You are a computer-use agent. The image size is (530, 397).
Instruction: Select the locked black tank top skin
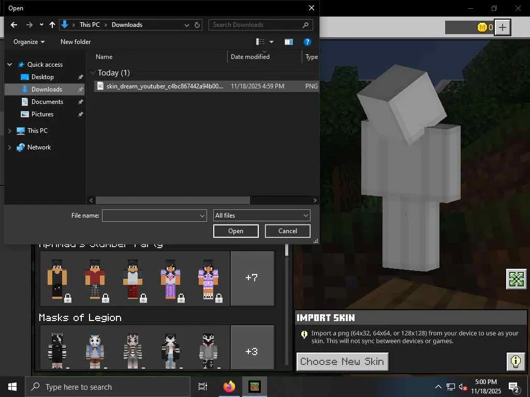click(57, 280)
